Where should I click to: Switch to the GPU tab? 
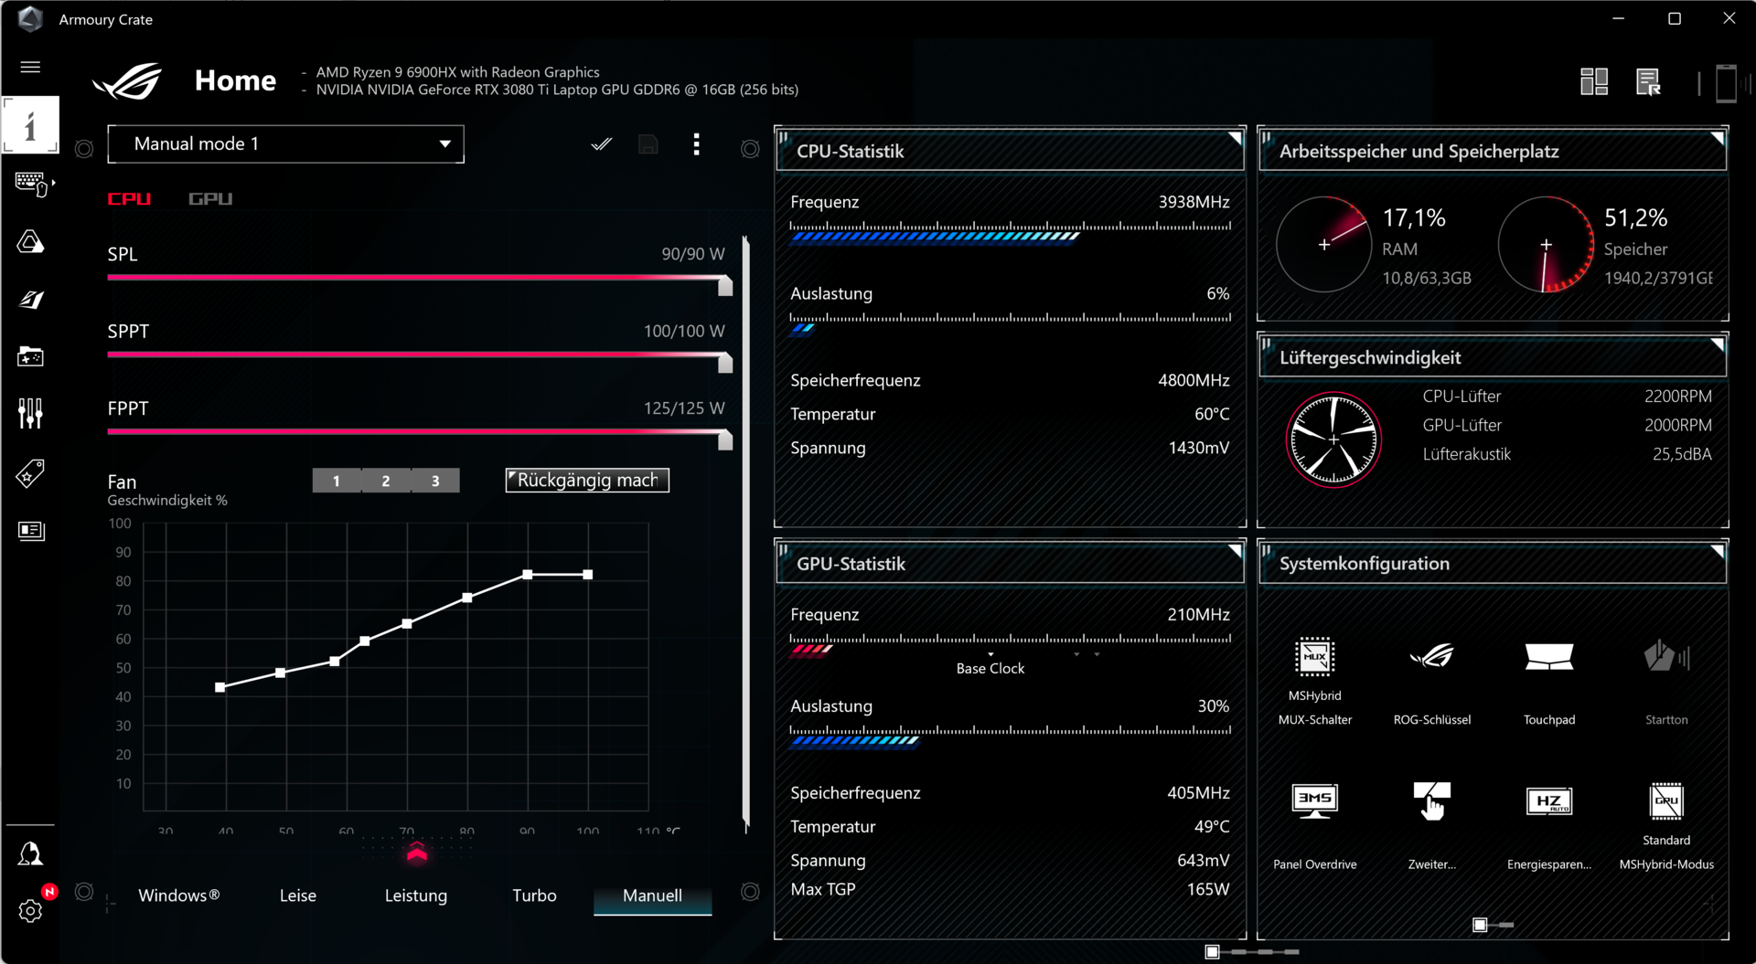pyautogui.click(x=210, y=198)
